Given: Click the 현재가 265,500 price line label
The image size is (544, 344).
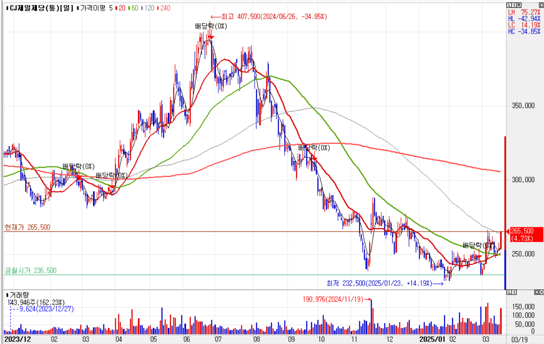Looking at the screenshot, I should tap(27, 227).
